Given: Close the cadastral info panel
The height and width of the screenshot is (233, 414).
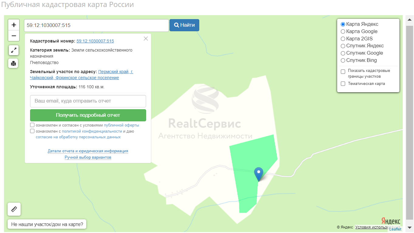Looking at the screenshot, I should point(146,39).
